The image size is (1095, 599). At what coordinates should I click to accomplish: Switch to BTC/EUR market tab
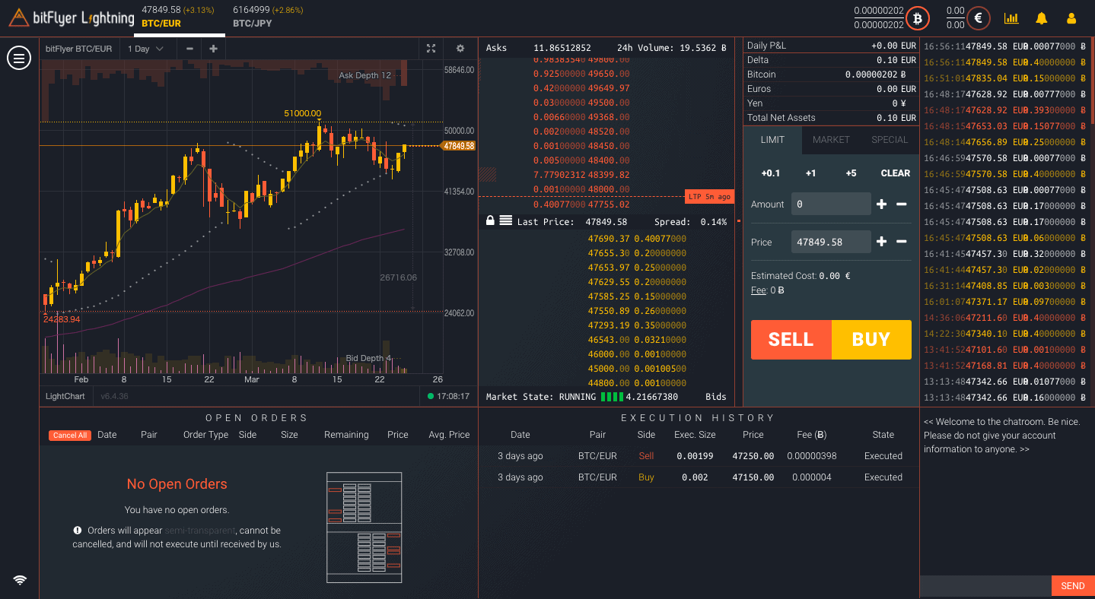(x=180, y=17)
